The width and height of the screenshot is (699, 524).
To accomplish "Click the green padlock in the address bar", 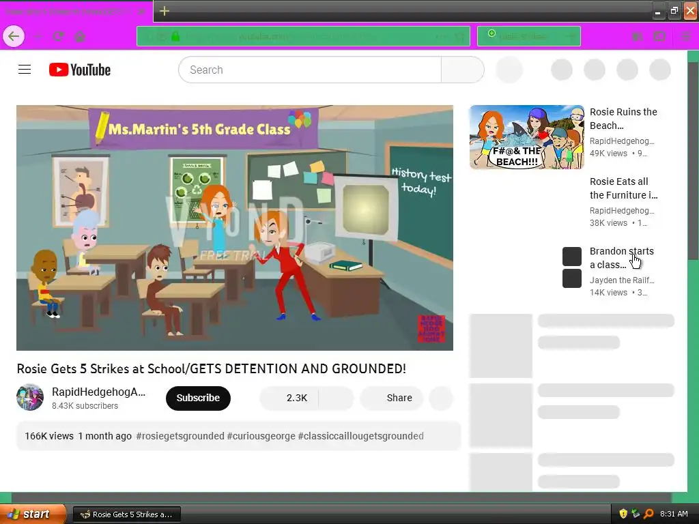I will [175, 37].
